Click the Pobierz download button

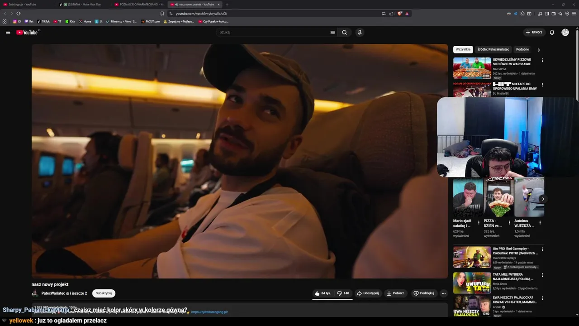pyautogui.click(x=395, y=293)
